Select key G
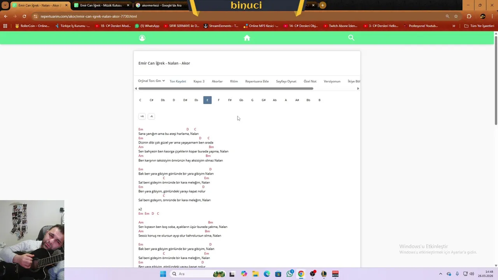This screenshot has width=498, height=280. point(252,100)
